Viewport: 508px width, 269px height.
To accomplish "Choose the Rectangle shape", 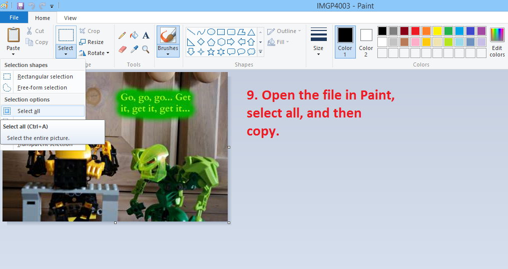I will [221, 31].
